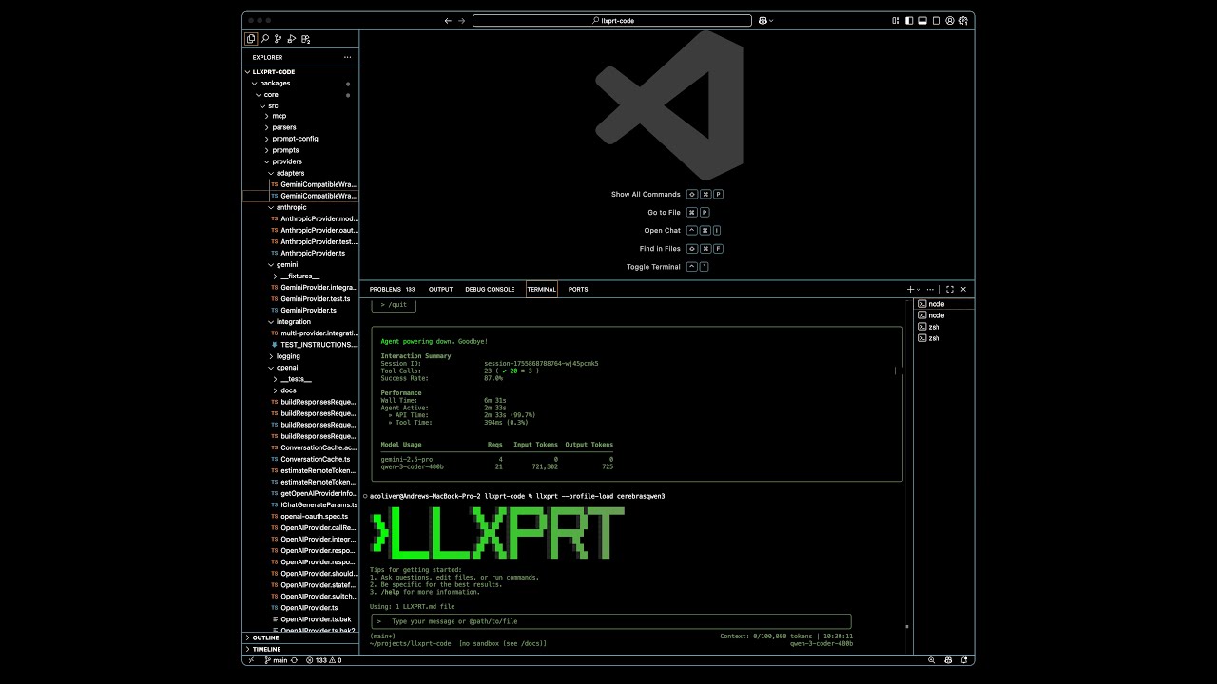1217x684 pixels.
Task: Open notifications bell in status bar
Action: (962, 660)
